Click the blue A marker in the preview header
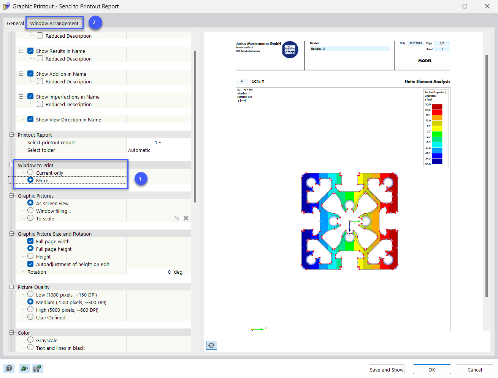The height and width of the screenshot is (378, 498). click(242, 81)
